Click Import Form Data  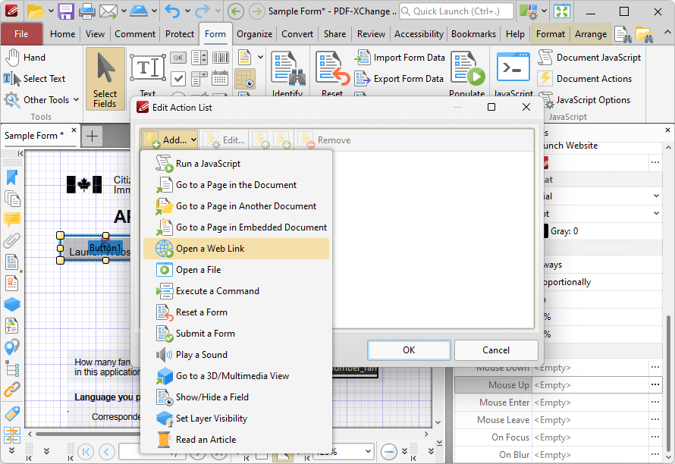click(400, 58)
